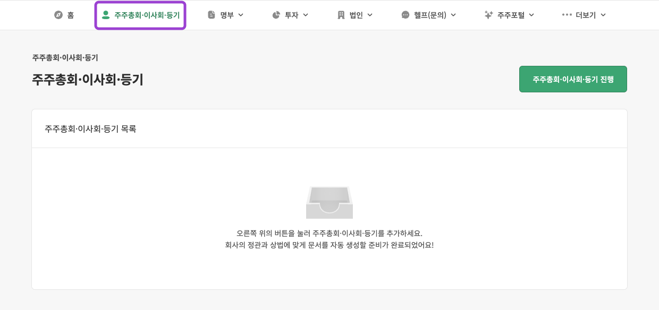Select the highlighted 주주총회·이사회·등기 nav item
Viewport: 659px width, 310px height.
pyautogui.click(x=140, y=15)
